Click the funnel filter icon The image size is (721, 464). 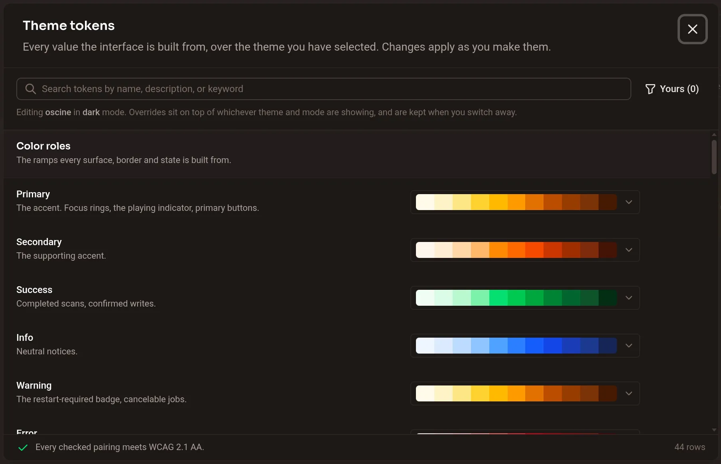(650, 89)
